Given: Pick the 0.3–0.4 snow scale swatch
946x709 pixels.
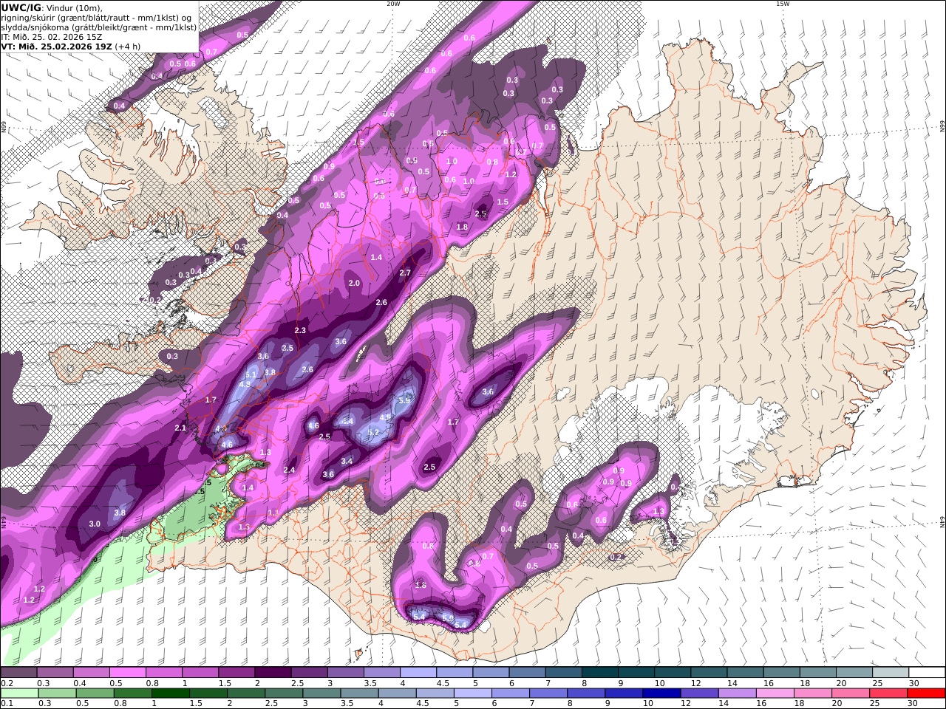Looking at the screenshot, I should point(55,672).
